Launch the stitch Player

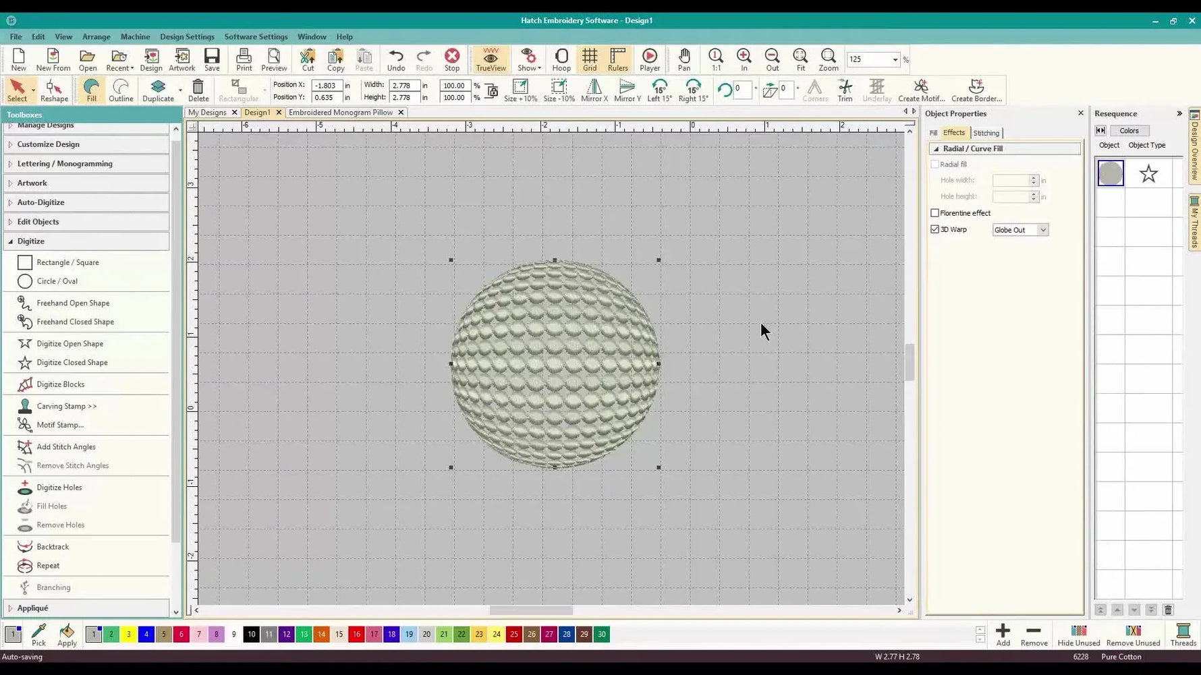click(x=650, y=59)
